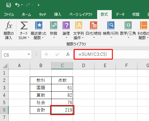This screenshot has height=121, width=149.
Task: Click cell with value 82
Action: (x=62, y=95)
